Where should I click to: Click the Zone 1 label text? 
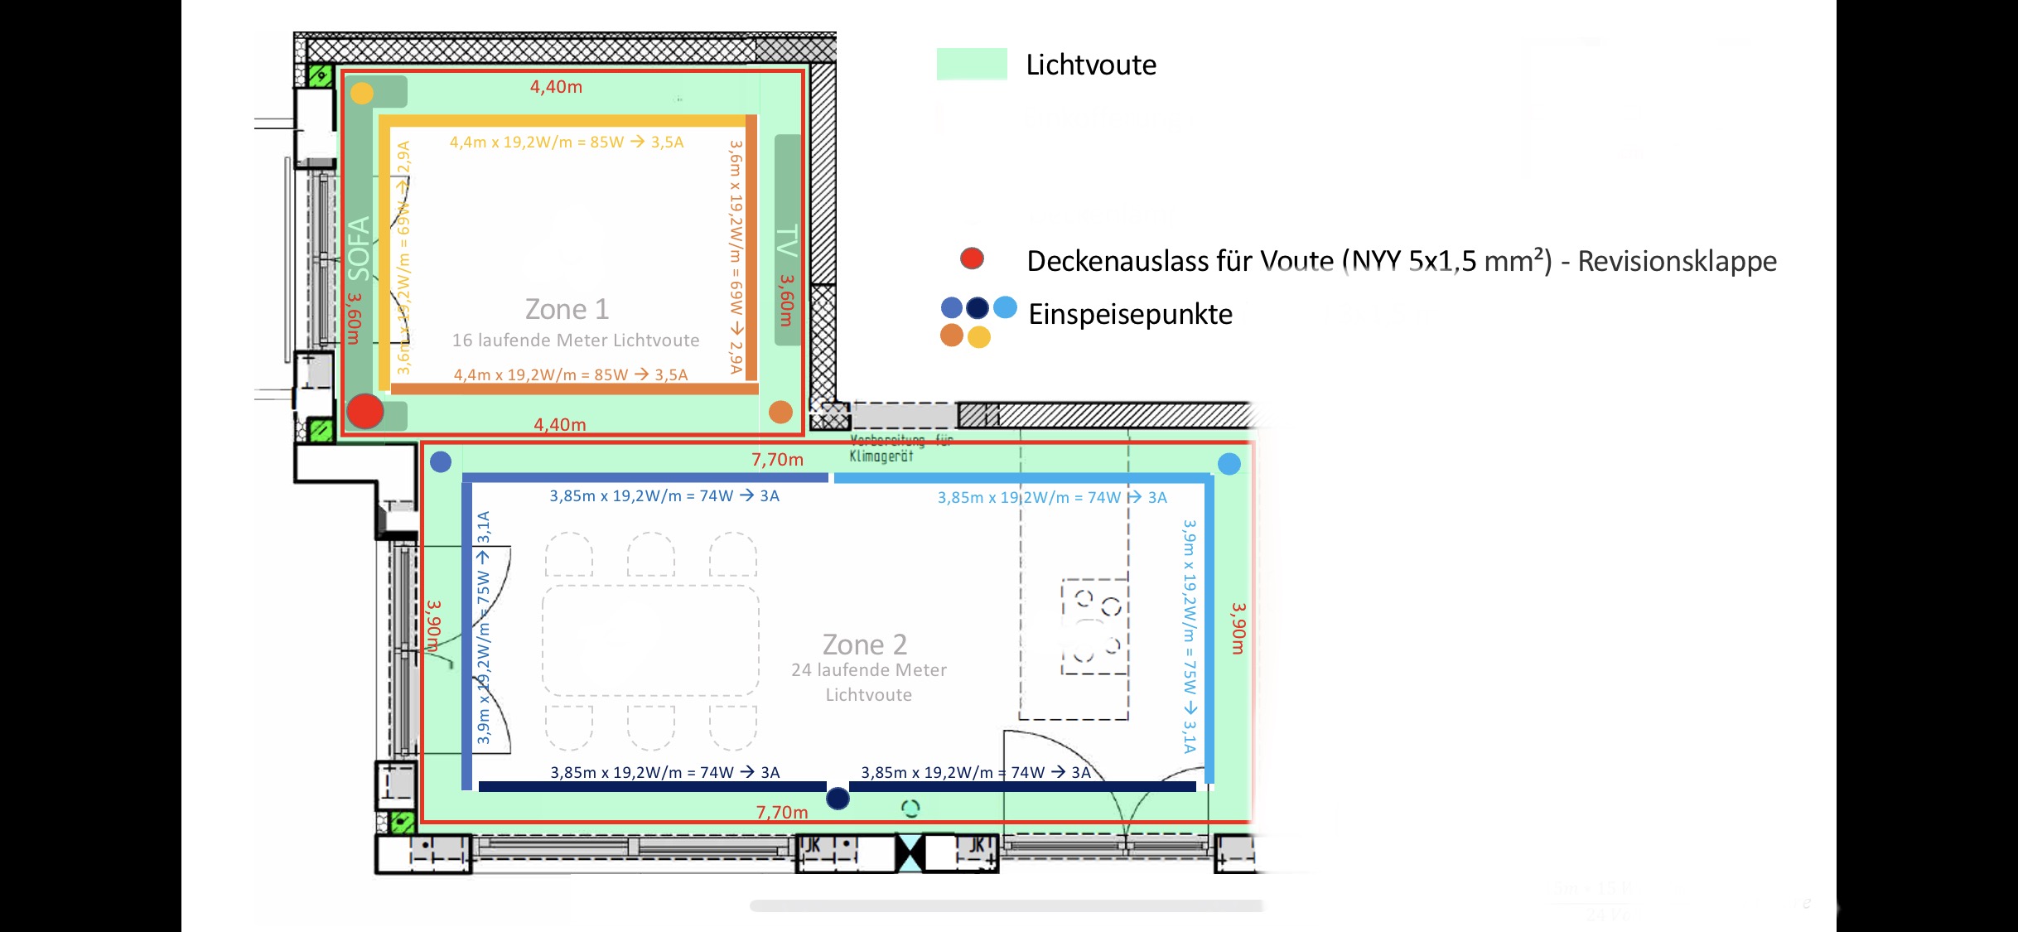coord(567,309)
